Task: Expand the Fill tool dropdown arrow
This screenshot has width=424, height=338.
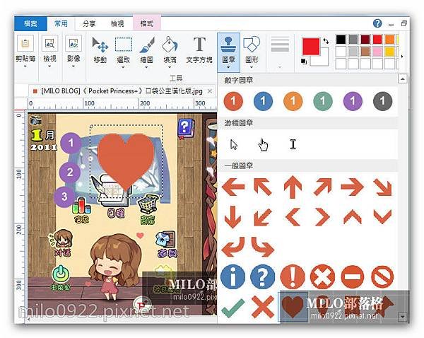Action: coord(170,67)
